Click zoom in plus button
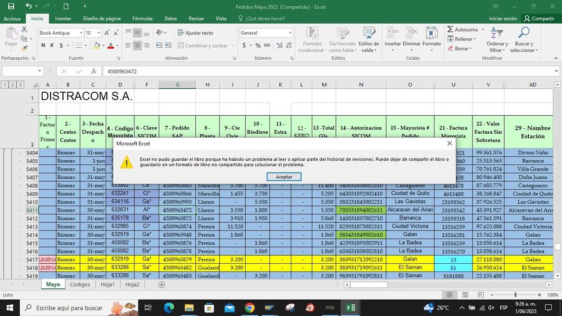Viewport: 562px width, 316px height. pyautogui.click(x=539, y=295)
